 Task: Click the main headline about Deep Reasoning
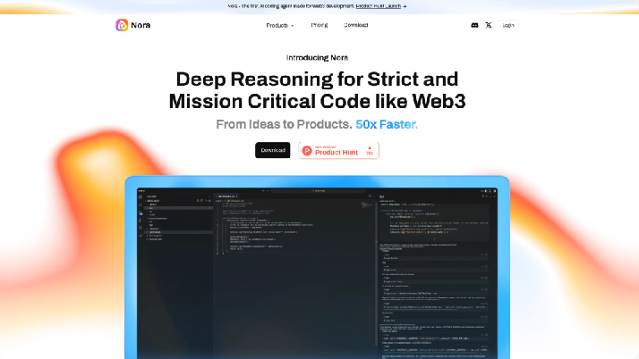[x=319, y=89]
